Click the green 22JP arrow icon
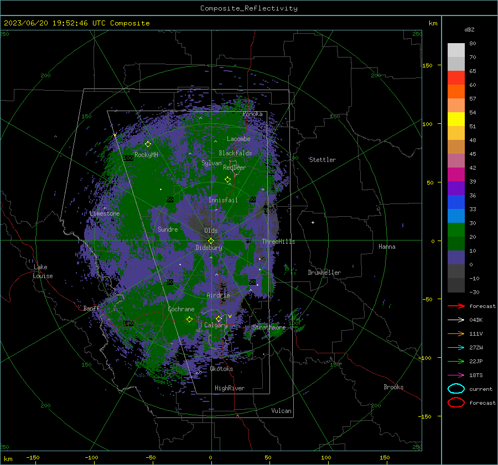The height and width of the screenshot is (465, 498). click(x=456, y=361)
